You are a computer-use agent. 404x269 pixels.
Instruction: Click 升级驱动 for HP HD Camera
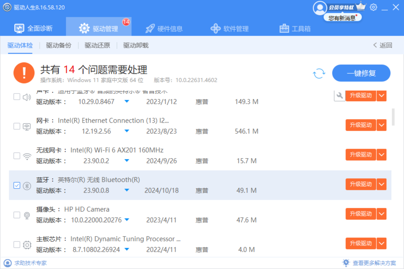pyautogui.click(x=361, y=214)
